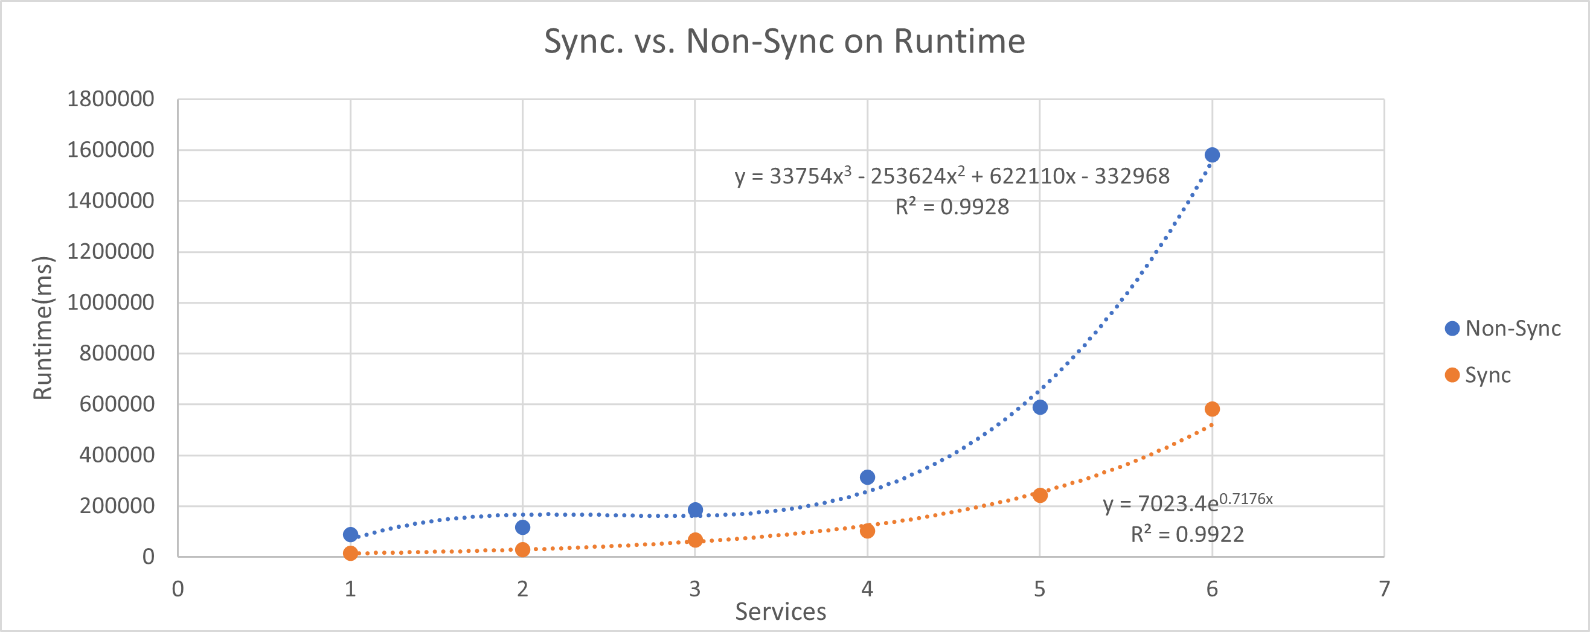Click the blue data point at 2 services
The width and height of the screenshot is (1590, 632).
coord(522,527)
